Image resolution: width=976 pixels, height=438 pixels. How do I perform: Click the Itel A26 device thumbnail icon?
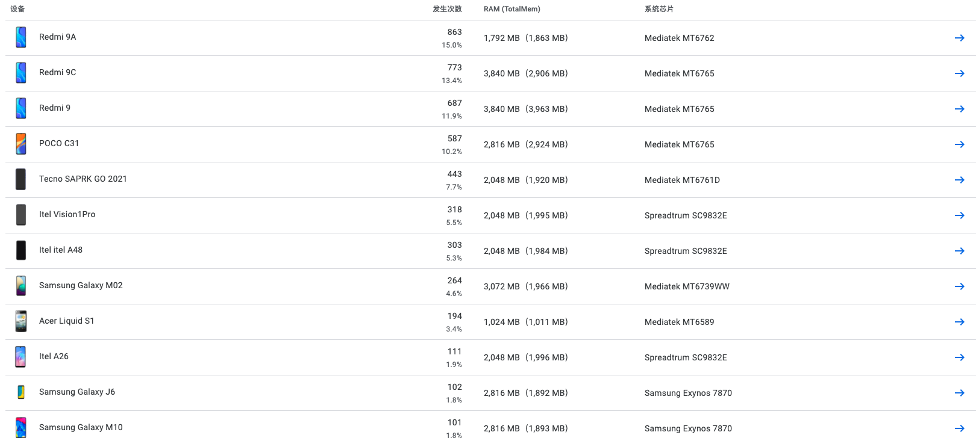(21, 356)
